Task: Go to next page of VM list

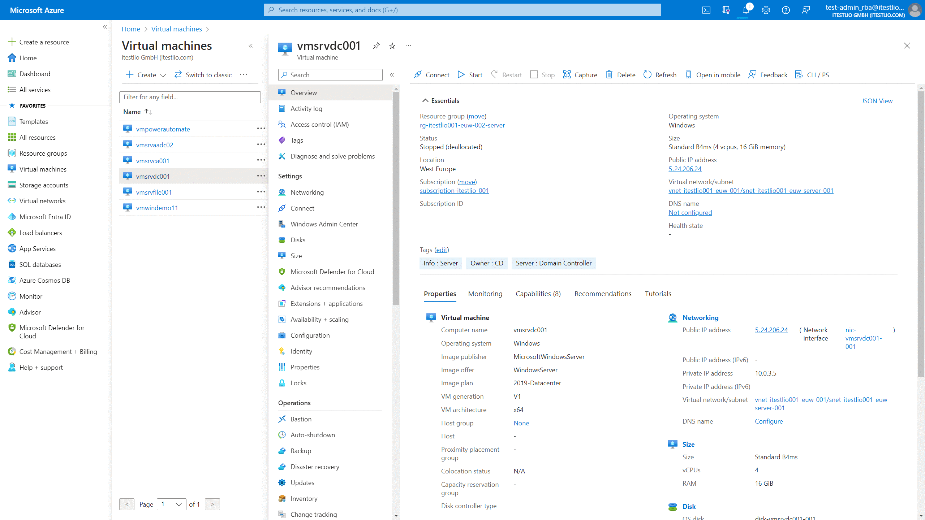Action: [212, 504]
